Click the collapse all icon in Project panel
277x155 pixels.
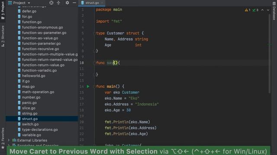(58, 3)
